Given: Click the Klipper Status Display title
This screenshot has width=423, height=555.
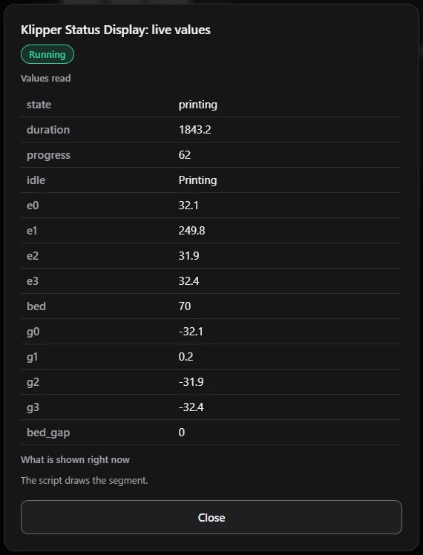Looking at the screenshot, I should [x=116, y=30].
